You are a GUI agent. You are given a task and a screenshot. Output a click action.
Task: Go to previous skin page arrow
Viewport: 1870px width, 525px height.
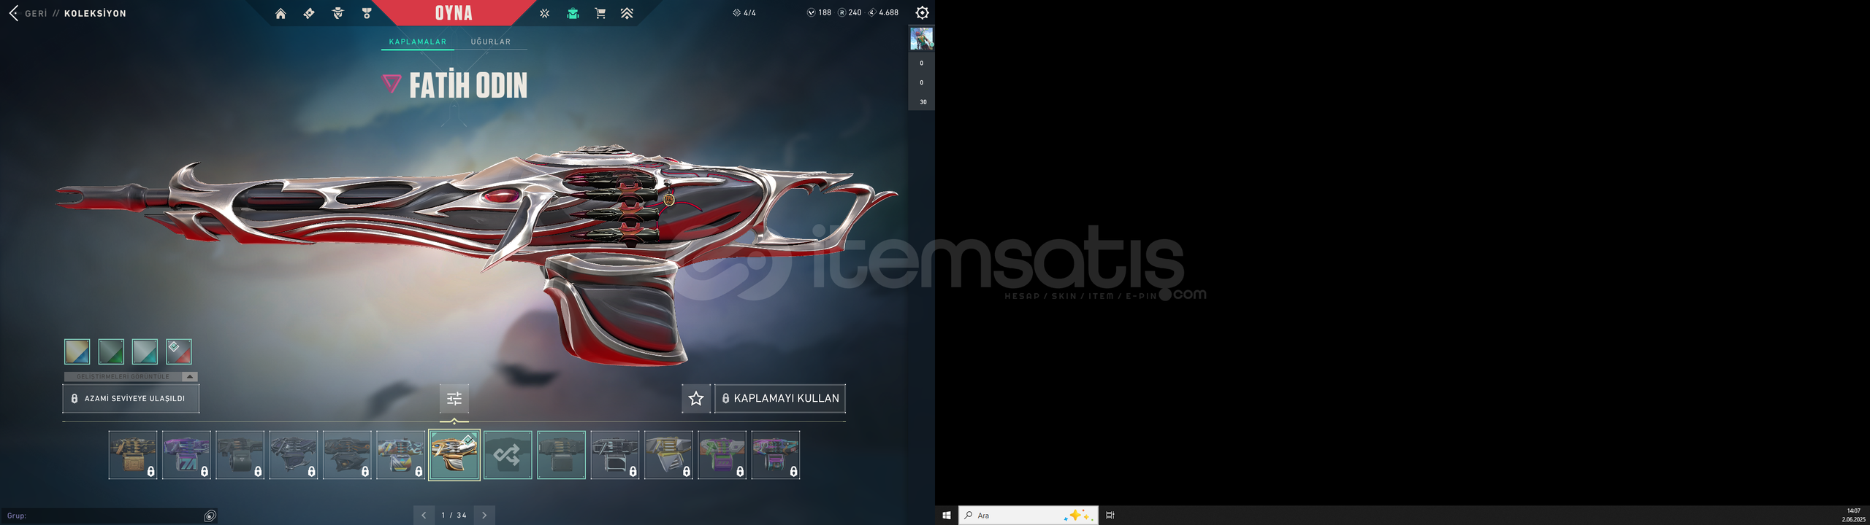point(424,516)
